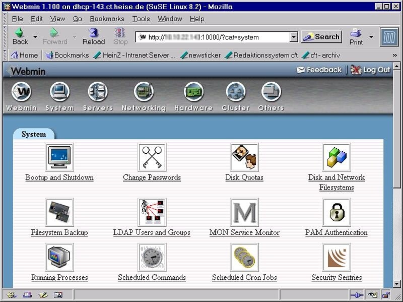403x302 pixels.
Task: Open Change Passwords via the keys icon
Action: tap(152, 156)
